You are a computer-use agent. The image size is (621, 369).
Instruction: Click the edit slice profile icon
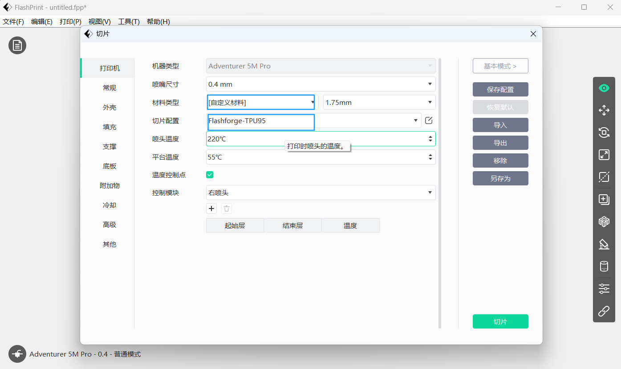point(429,120)
